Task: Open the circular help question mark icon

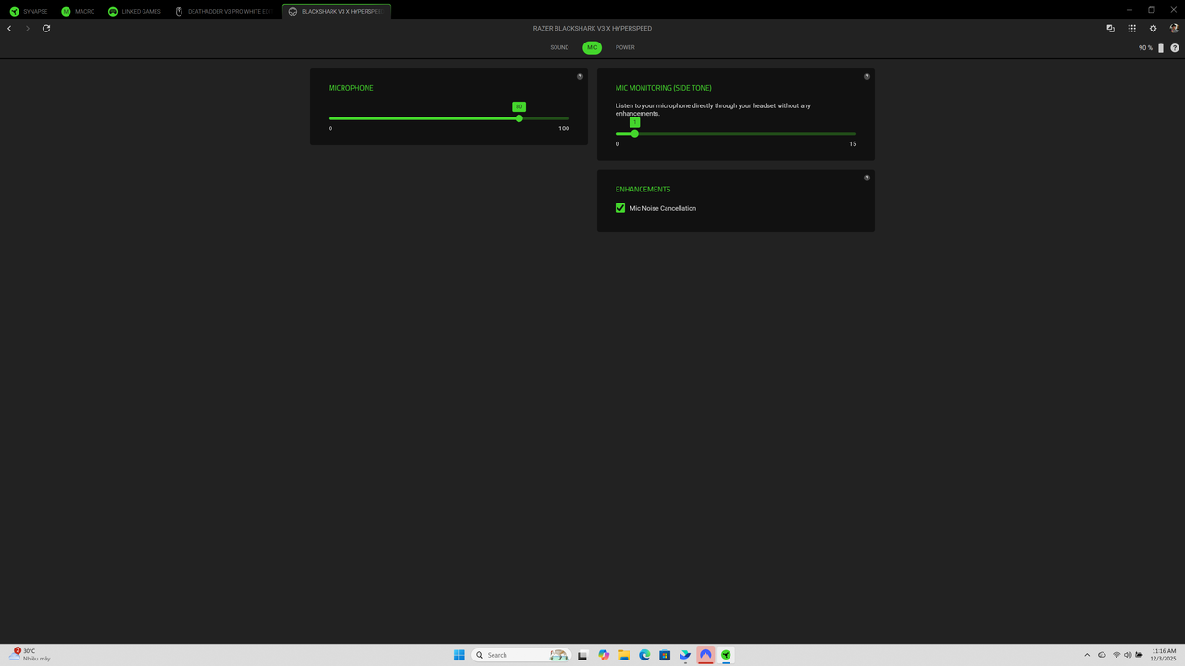Action: (x=1174, y=47)
